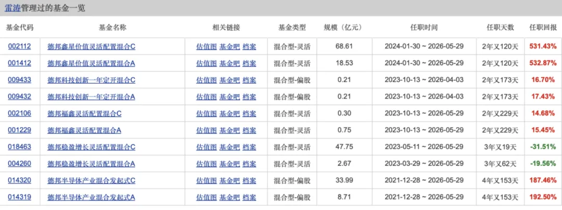
Task: Open 档案 for fund 004260
Action: tap(249, 164)
